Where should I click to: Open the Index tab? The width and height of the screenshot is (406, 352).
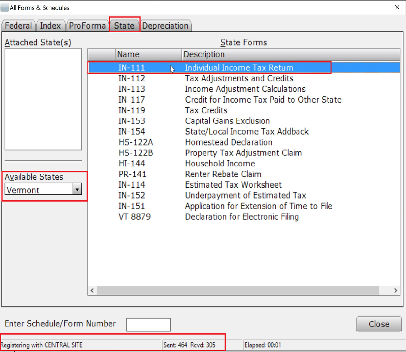(x=50, y=26)
